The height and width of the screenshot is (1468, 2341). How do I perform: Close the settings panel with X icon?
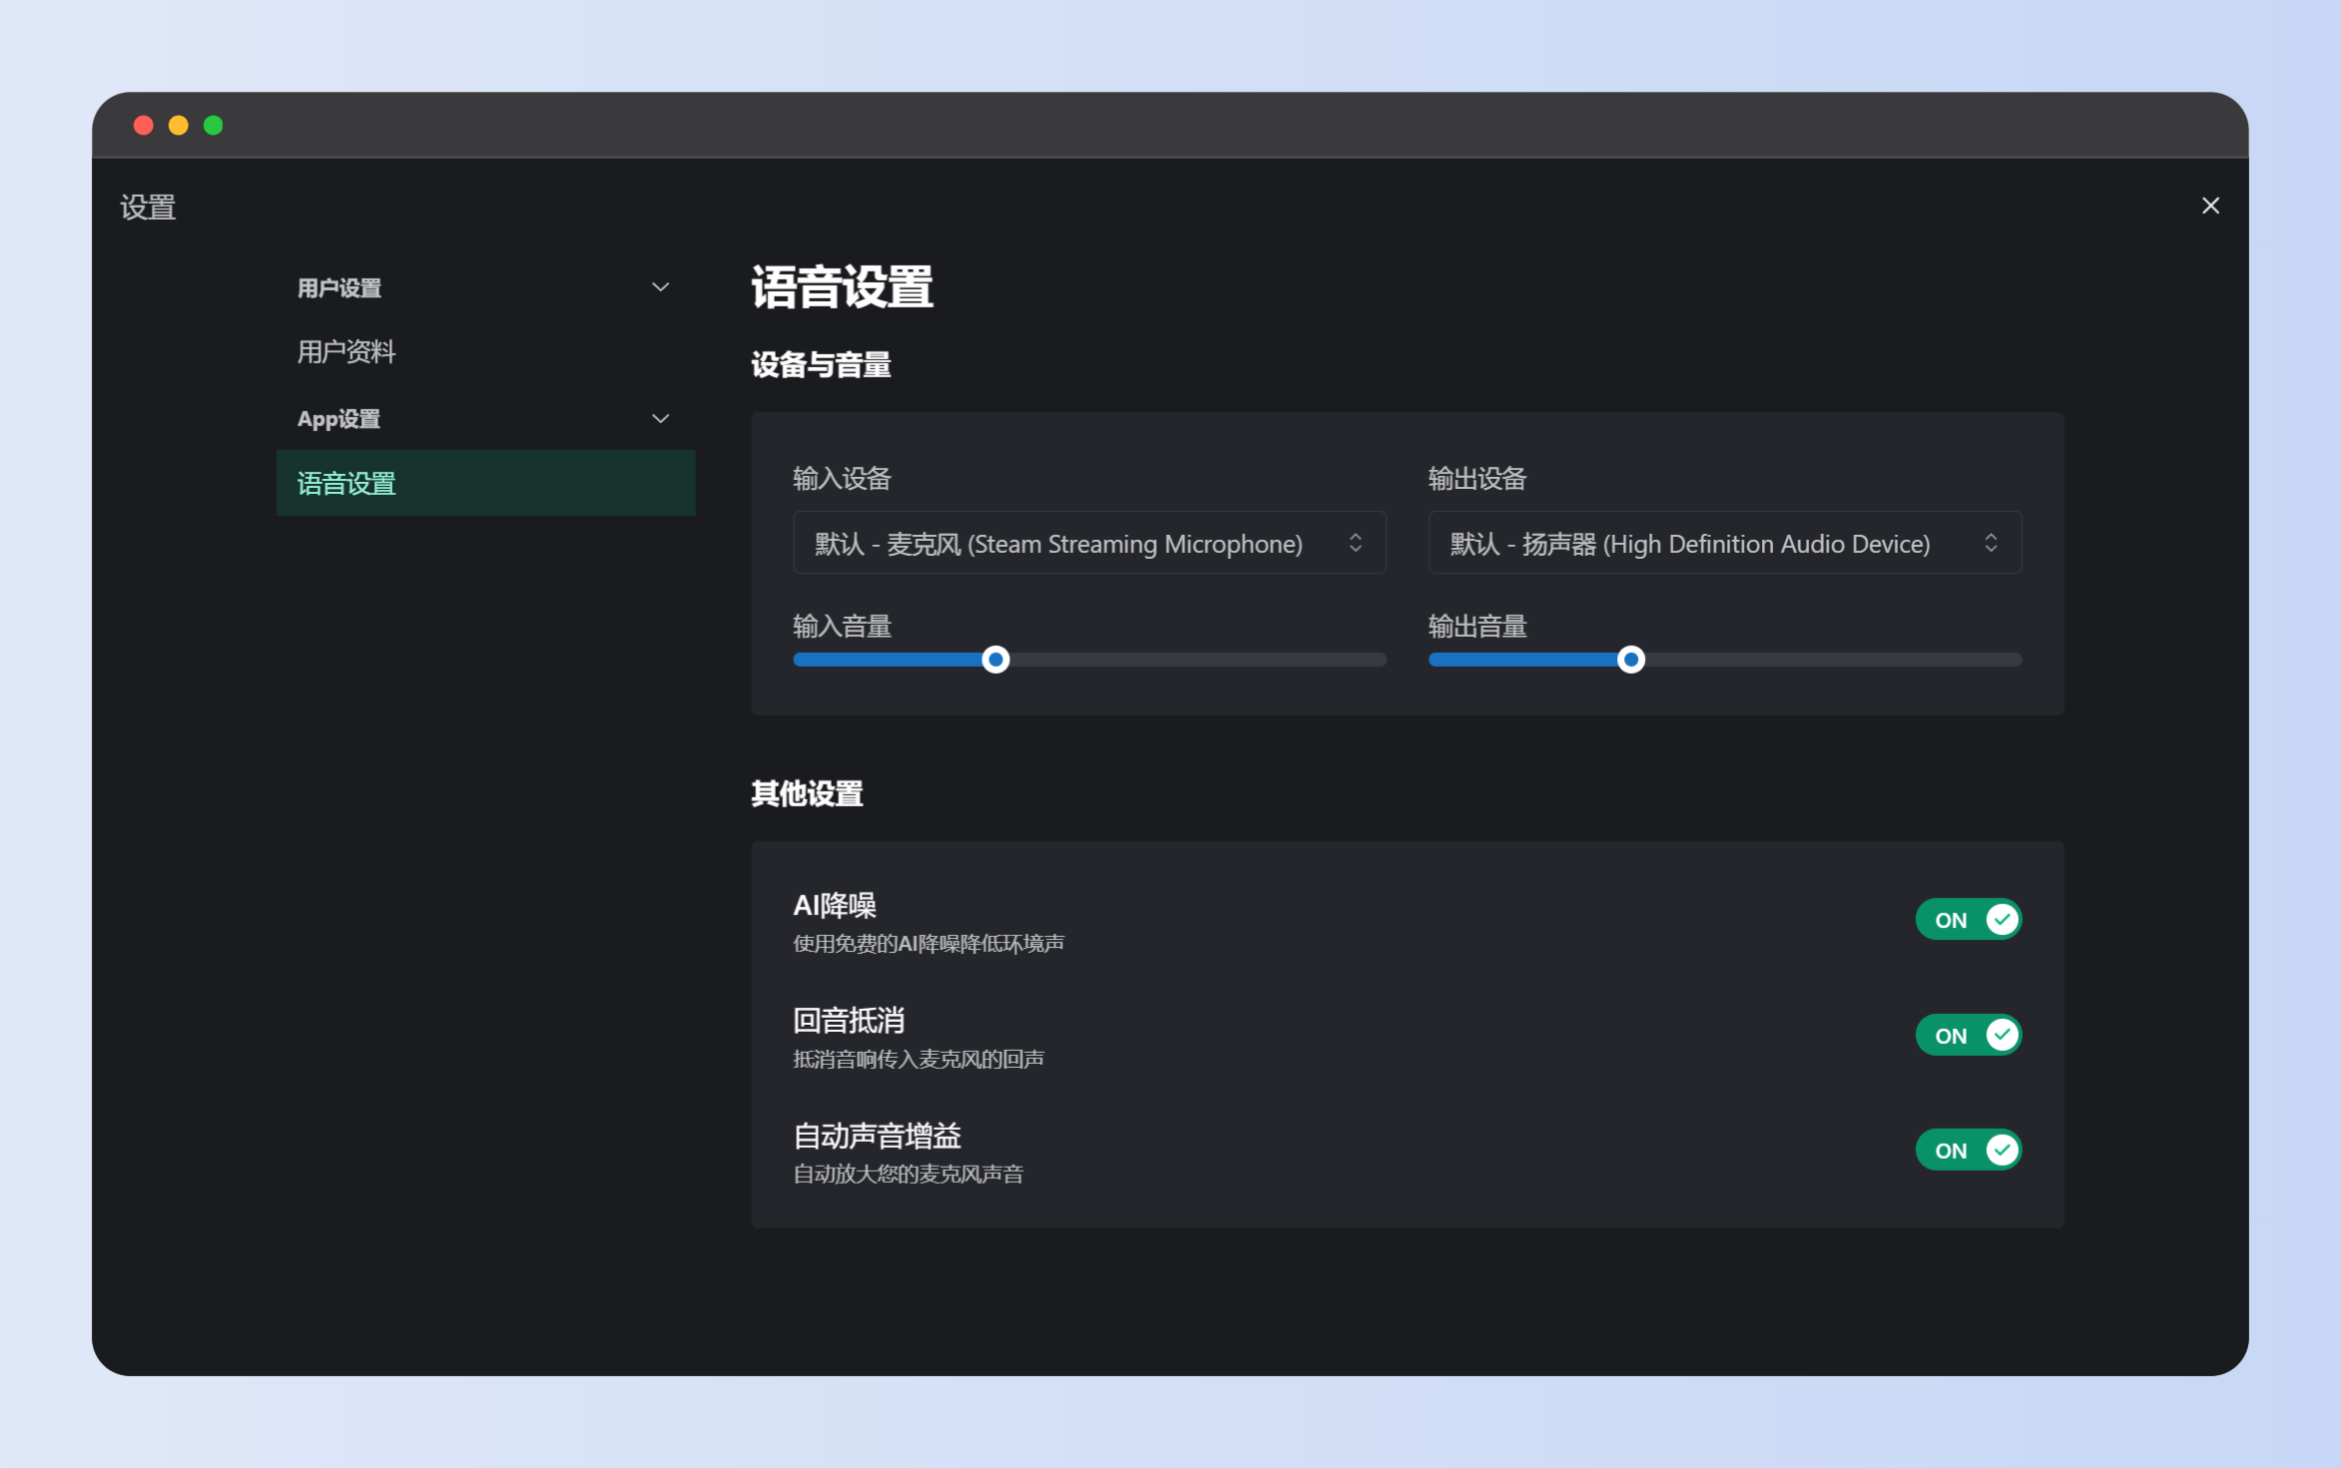(2210, 206)
